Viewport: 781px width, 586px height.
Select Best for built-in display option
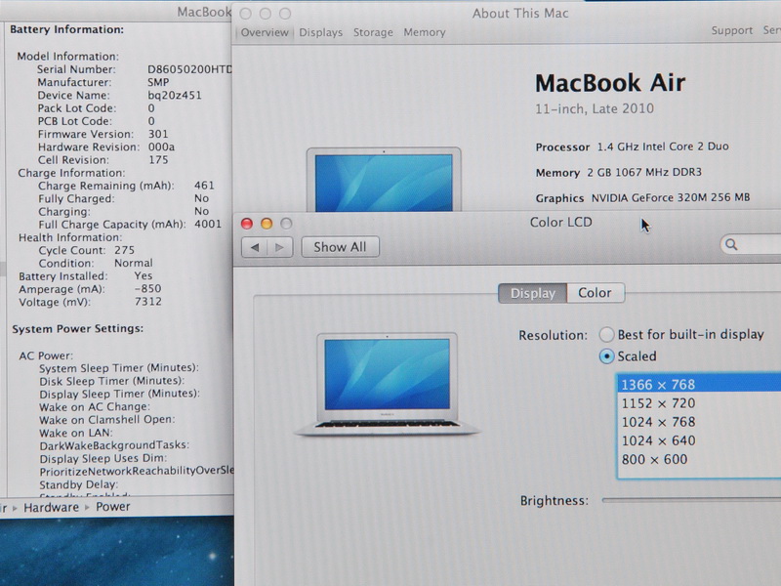[x=606, y=335]
